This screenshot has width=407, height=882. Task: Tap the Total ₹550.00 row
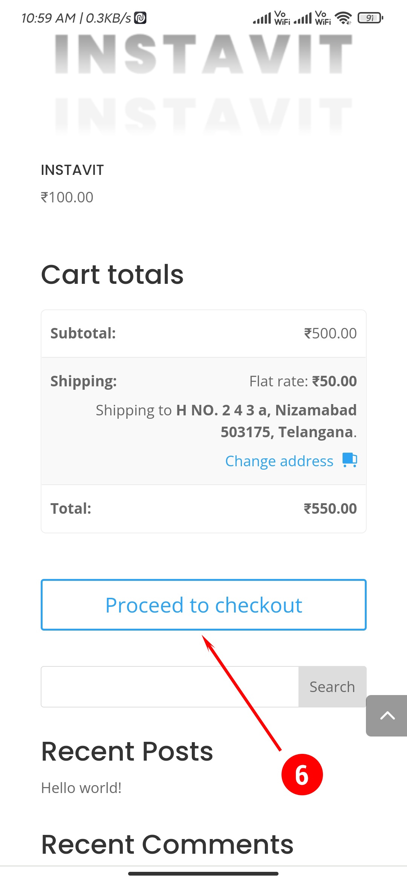tap(203, 508)
